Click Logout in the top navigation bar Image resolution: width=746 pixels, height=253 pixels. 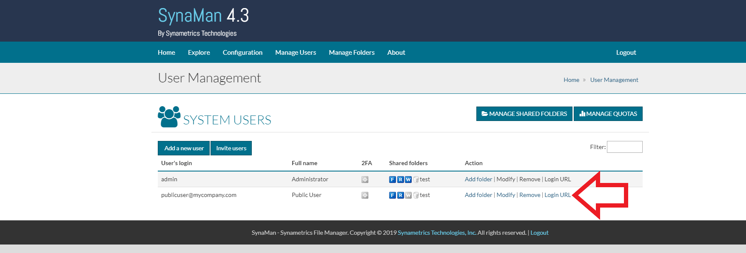pyautogui.click(x=626, y=53)
